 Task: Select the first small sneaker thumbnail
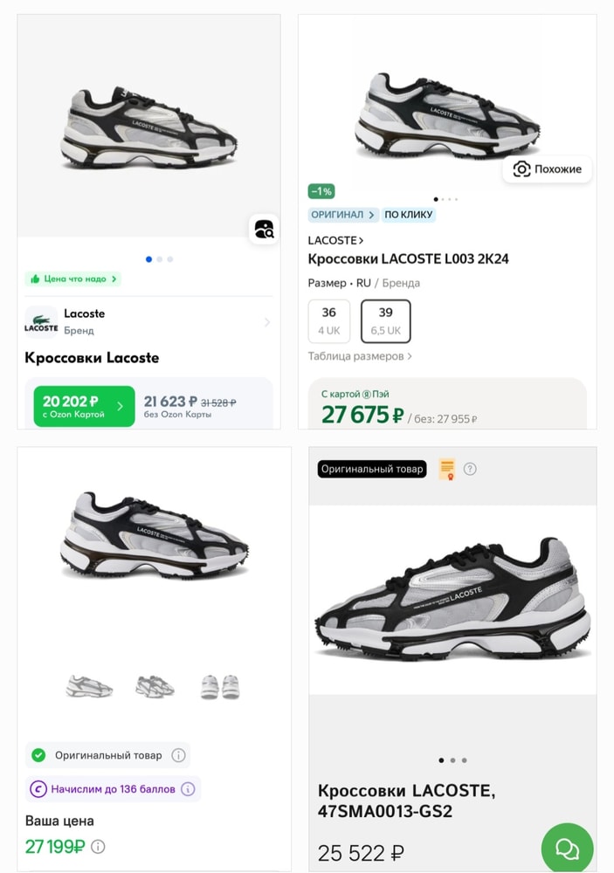[x=89, y=687]
